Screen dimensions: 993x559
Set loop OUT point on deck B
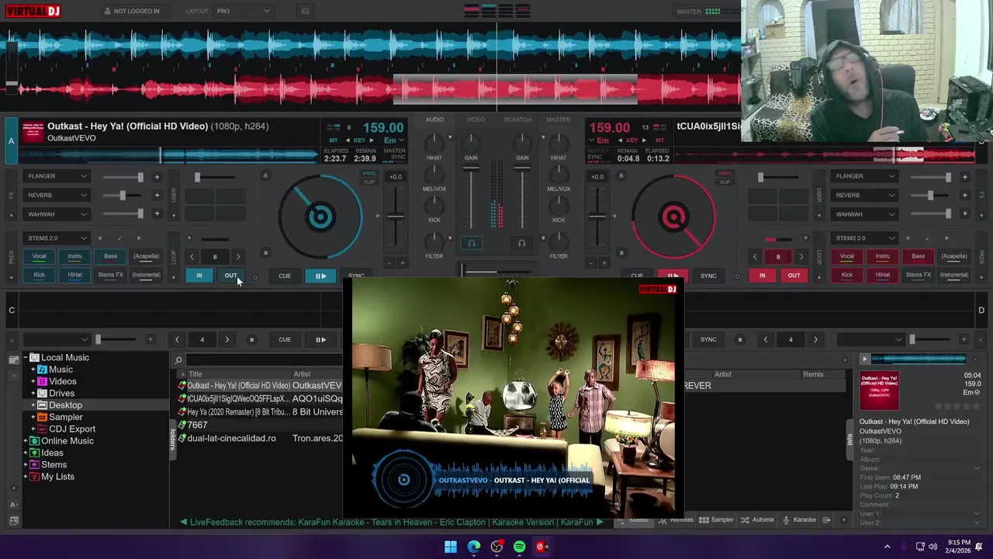[794, 276]
